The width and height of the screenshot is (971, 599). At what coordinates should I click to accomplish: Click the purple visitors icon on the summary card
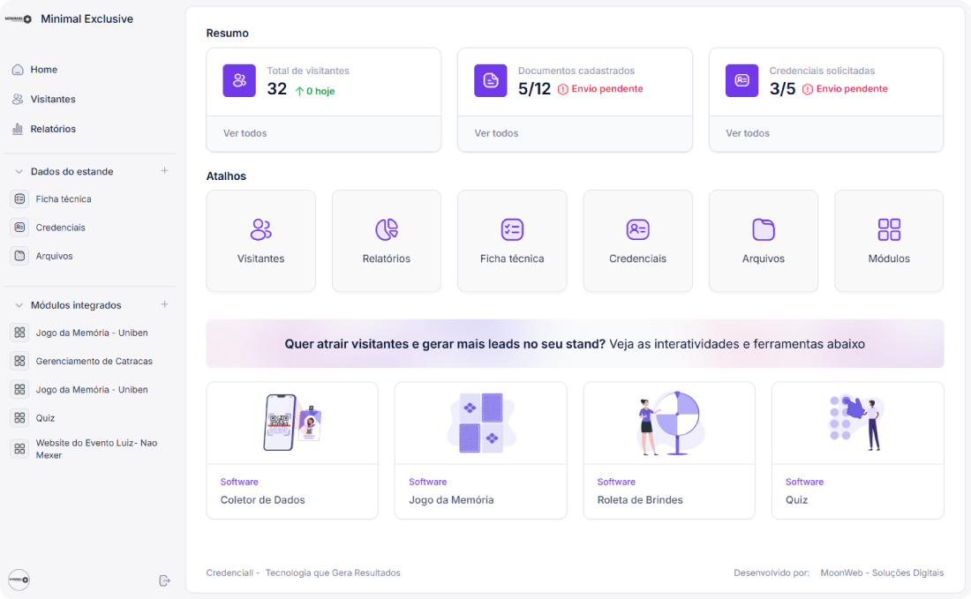pos(238,80)
